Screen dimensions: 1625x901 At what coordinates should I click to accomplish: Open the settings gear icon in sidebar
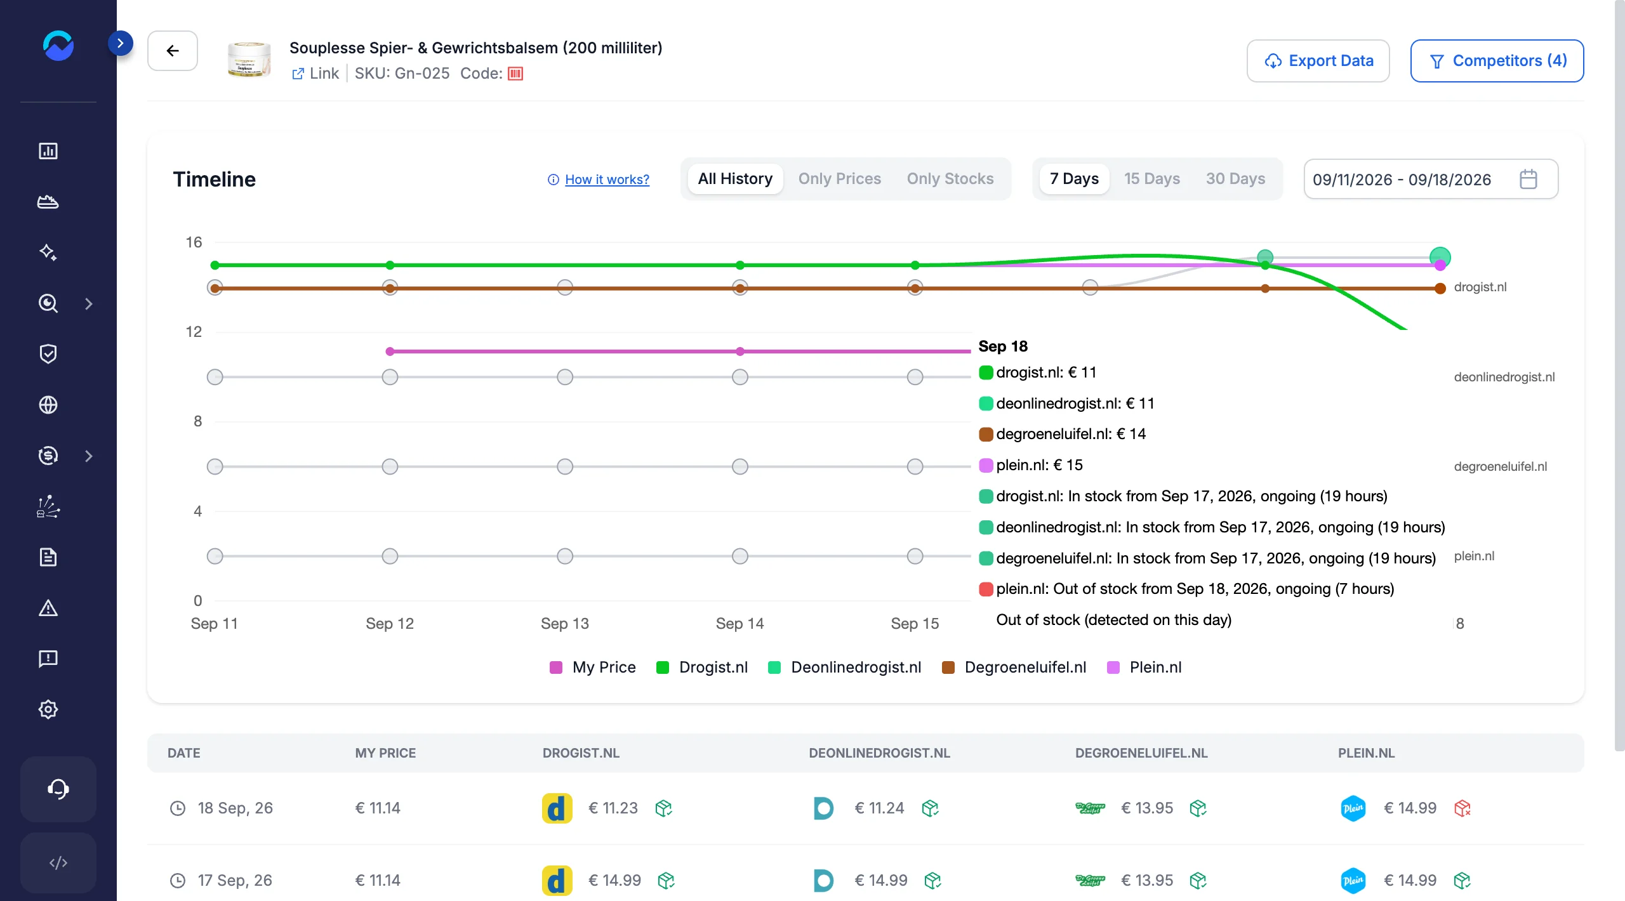[x=48, y=709]
